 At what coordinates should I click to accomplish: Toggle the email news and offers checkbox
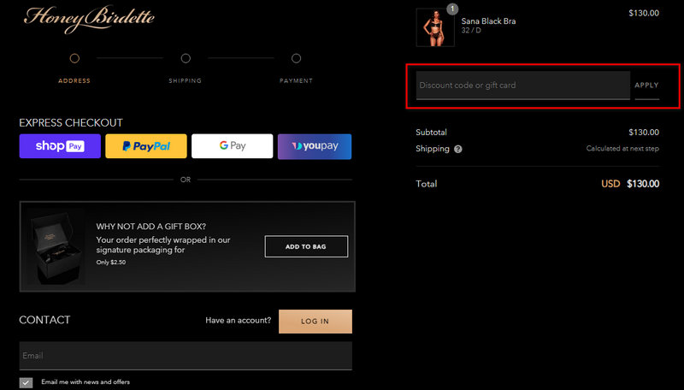coord(26,382)
